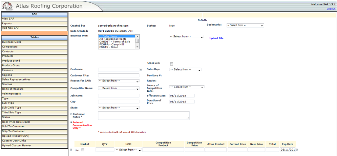
Task: Click the Competition Price field
Action: click(x=194, y=150)
